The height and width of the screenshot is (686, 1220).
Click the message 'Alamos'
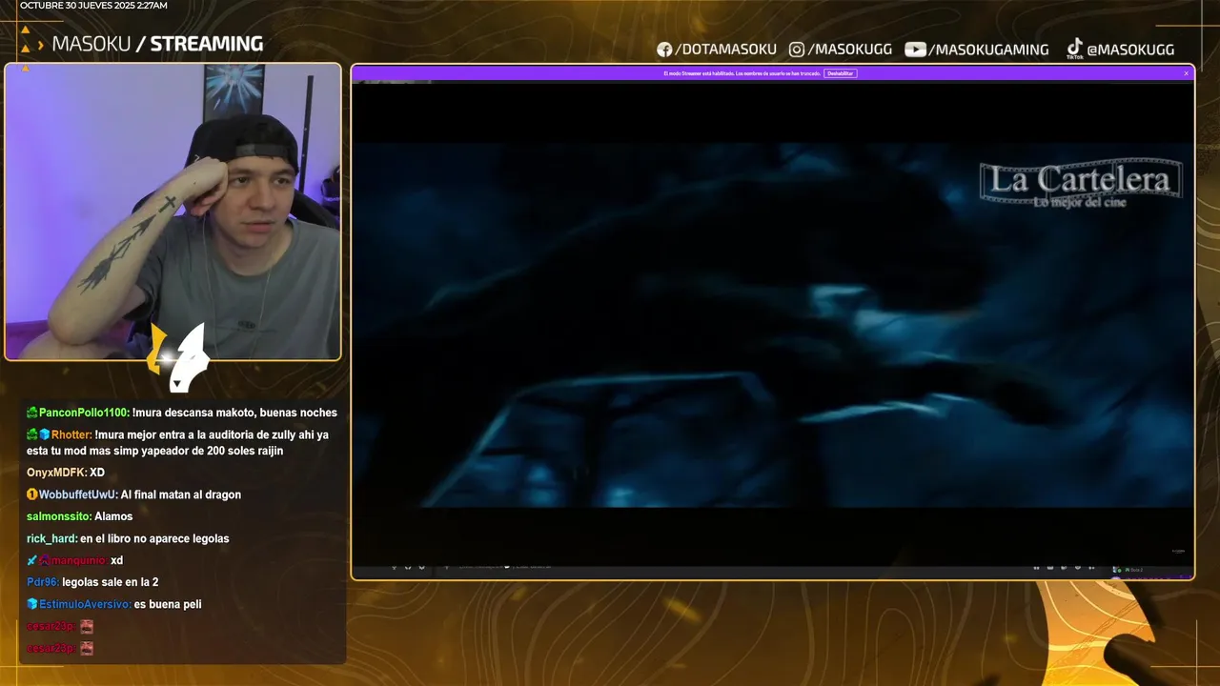coord(113,516)
